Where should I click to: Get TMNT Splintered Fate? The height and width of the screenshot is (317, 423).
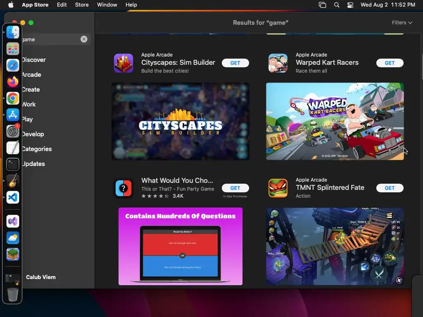coord(390,188)
